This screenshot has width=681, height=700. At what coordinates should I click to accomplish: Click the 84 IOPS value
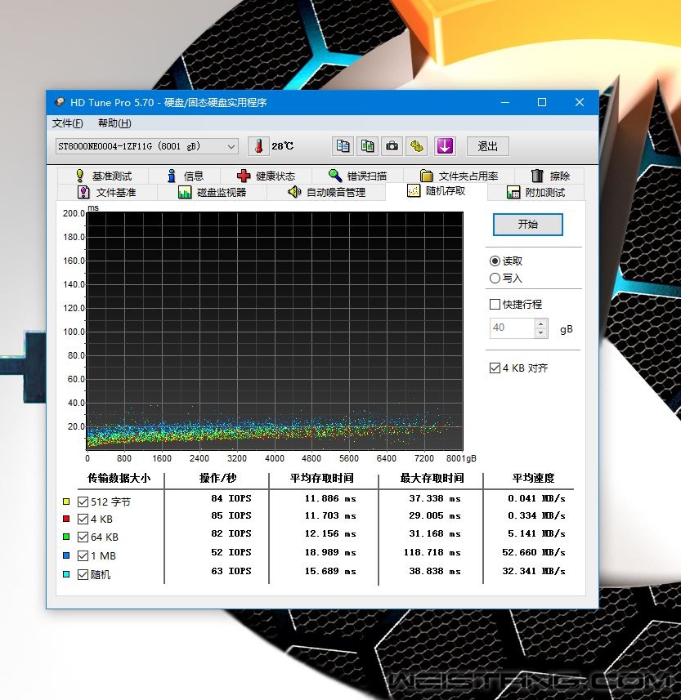231,498
